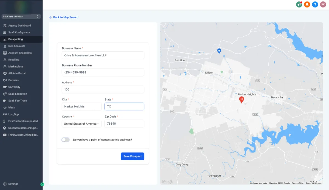Click the Marketplace bag icon
Image resolution: width=329 pixels, height=190 pixels.
tap(5, 66)
